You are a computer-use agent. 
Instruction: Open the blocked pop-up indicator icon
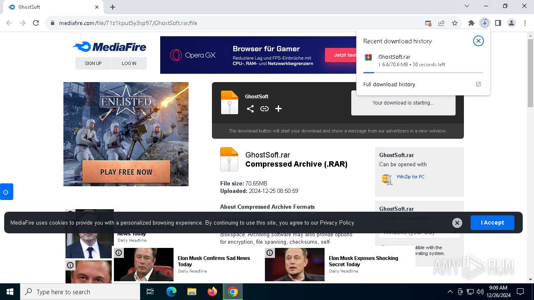[428, 23]
